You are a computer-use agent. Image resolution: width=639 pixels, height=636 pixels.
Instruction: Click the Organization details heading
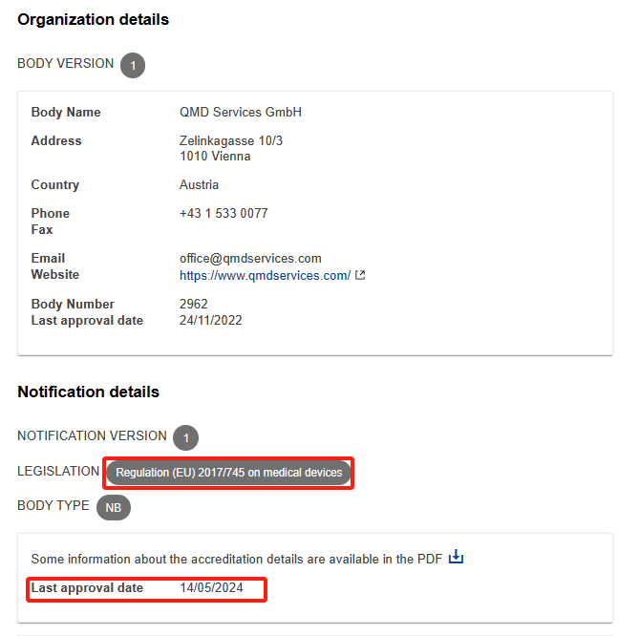click(x=94, y=19)
